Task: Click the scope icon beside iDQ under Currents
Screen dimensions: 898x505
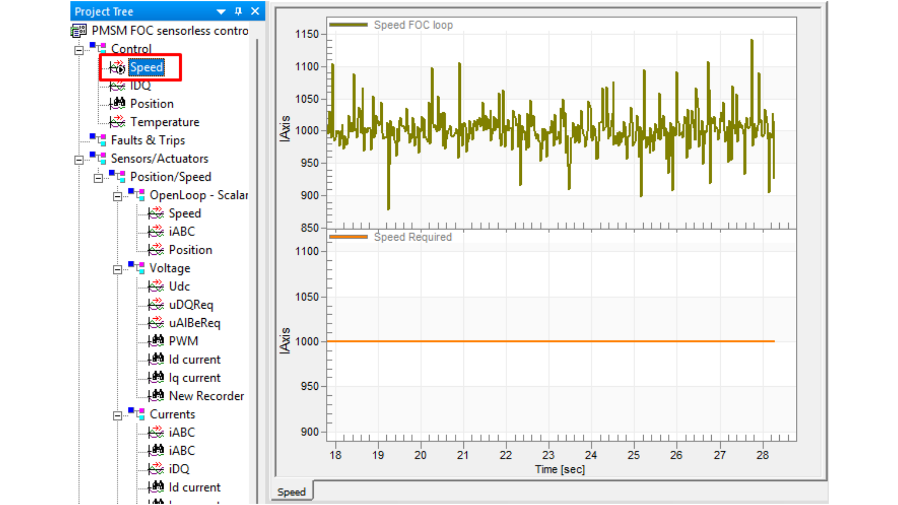Action: [x=156, y=469]
